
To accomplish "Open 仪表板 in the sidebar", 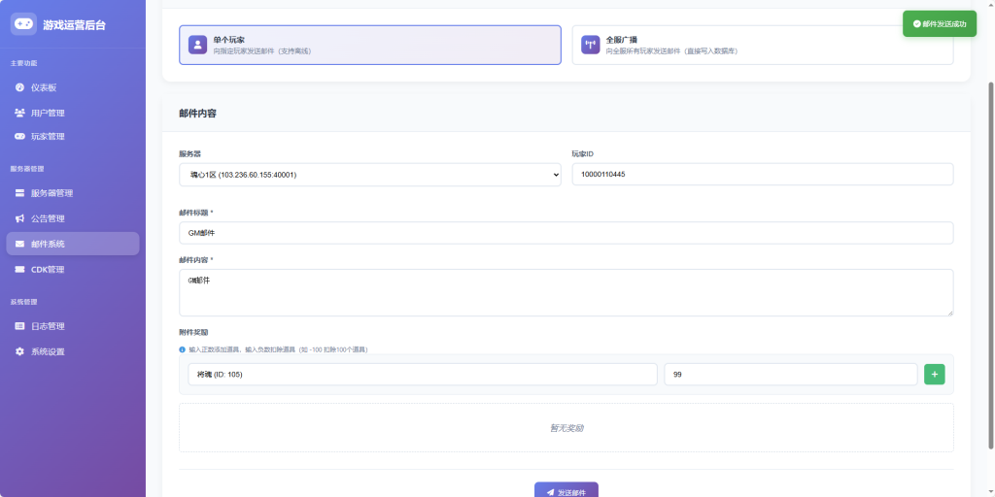I will [x=73, y=87].
